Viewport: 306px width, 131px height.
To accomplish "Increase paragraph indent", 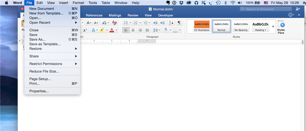I will click(x=163, y=23).
